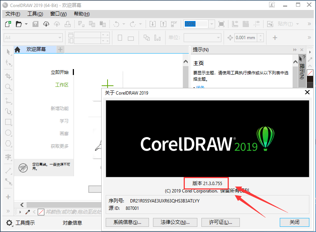Select the Artistic Media tool
Image resolution: width=316 pixels, height=232 pixels.
coord(8,111)
